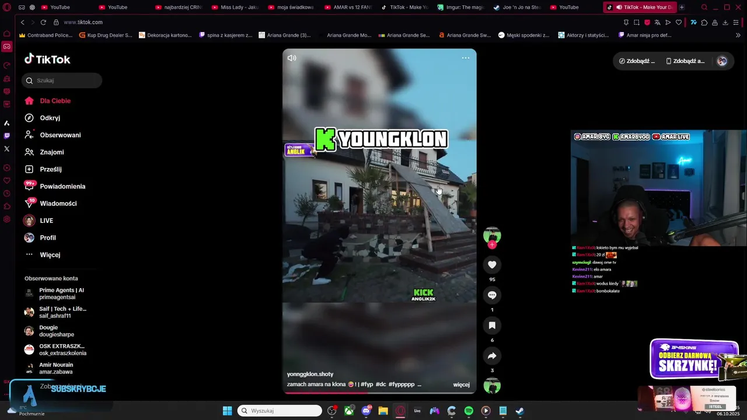Click the first Zdobądź coins button

point(637,61)
